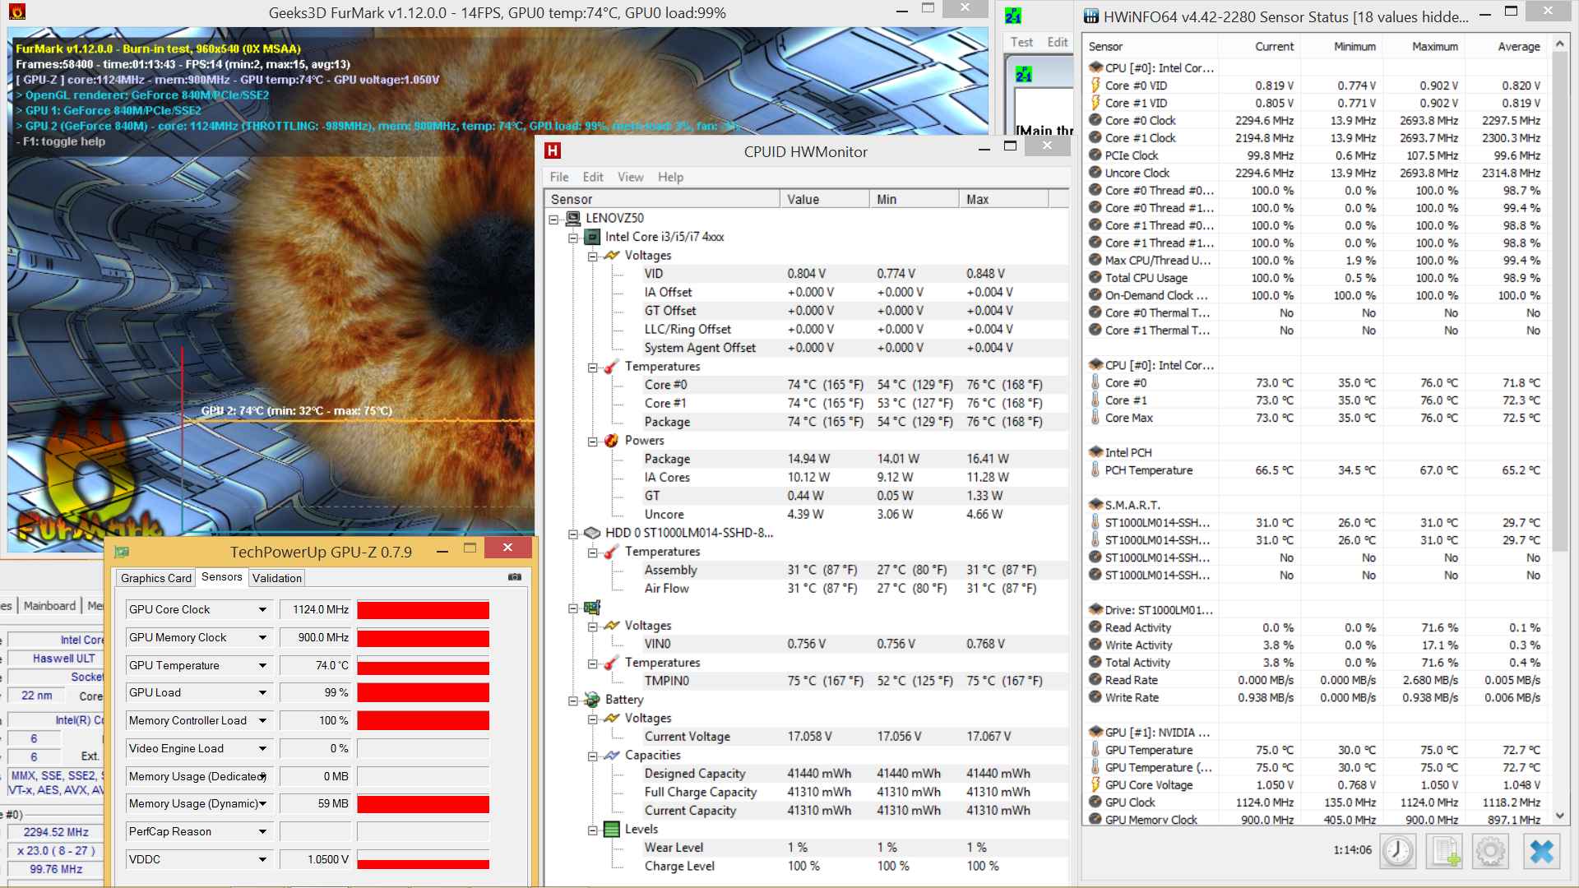Click the GPU-Z title bar app icon
This screenshot has height=888, width=1579.
[122, 552]
